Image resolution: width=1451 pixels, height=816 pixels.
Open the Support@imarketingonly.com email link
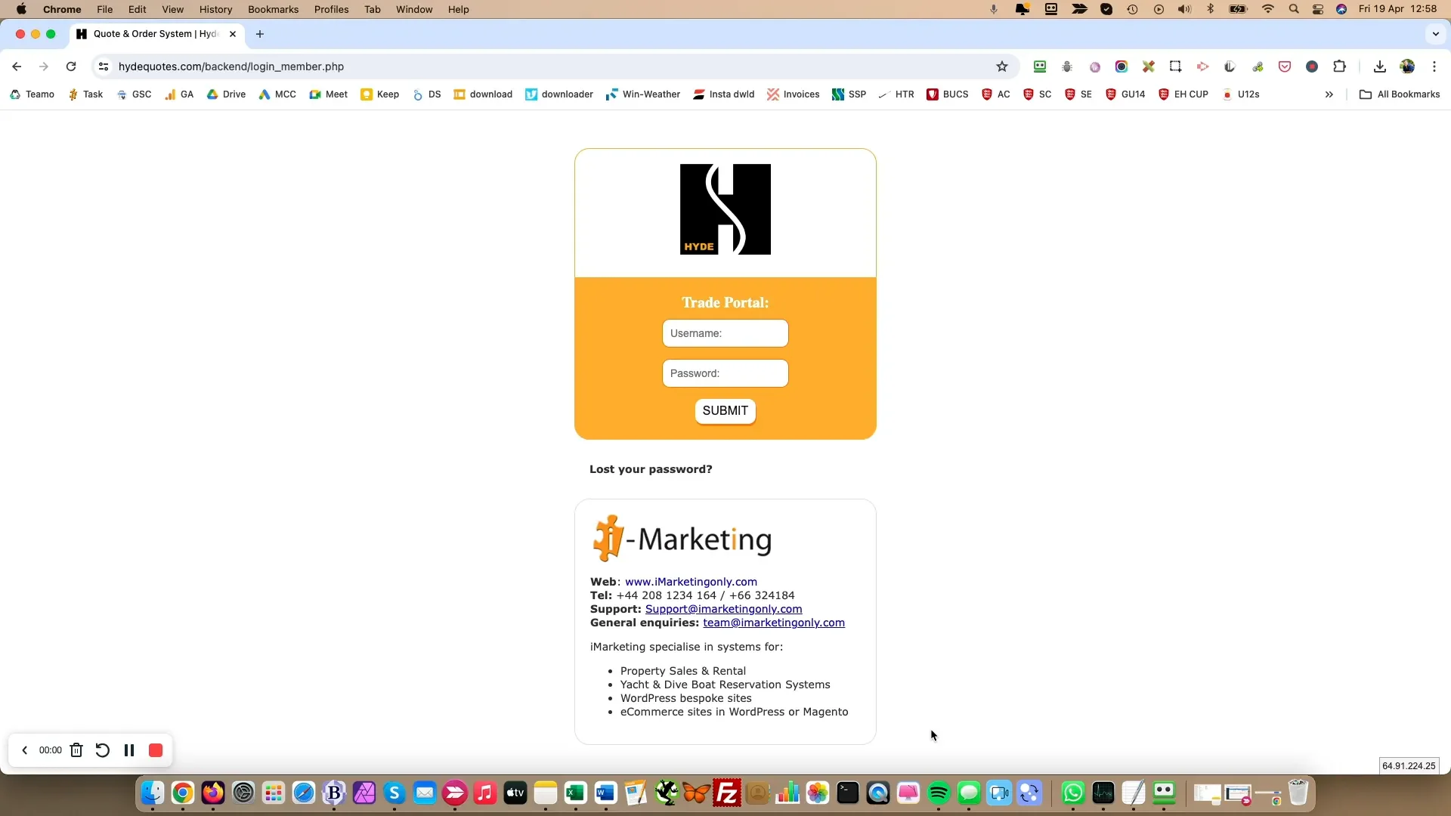[723, 609]
